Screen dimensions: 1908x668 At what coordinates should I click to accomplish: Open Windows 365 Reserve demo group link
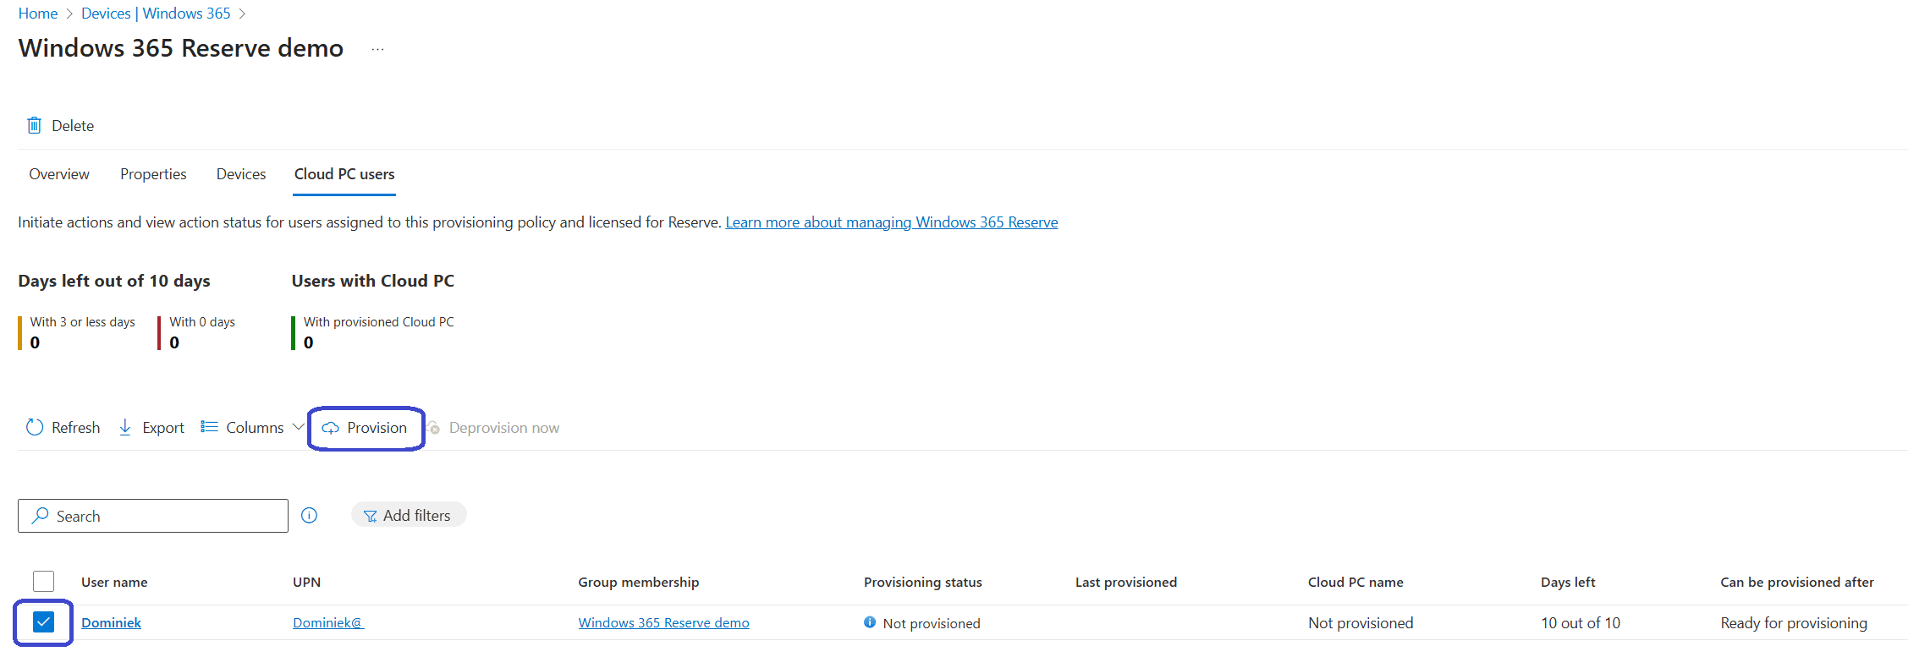pyautogui.click(x=663, y=622)
